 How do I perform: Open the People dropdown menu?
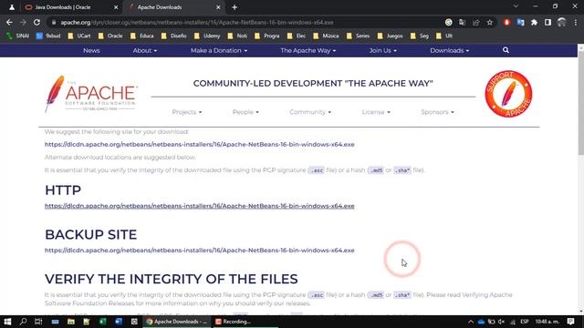tap(245, 112)
